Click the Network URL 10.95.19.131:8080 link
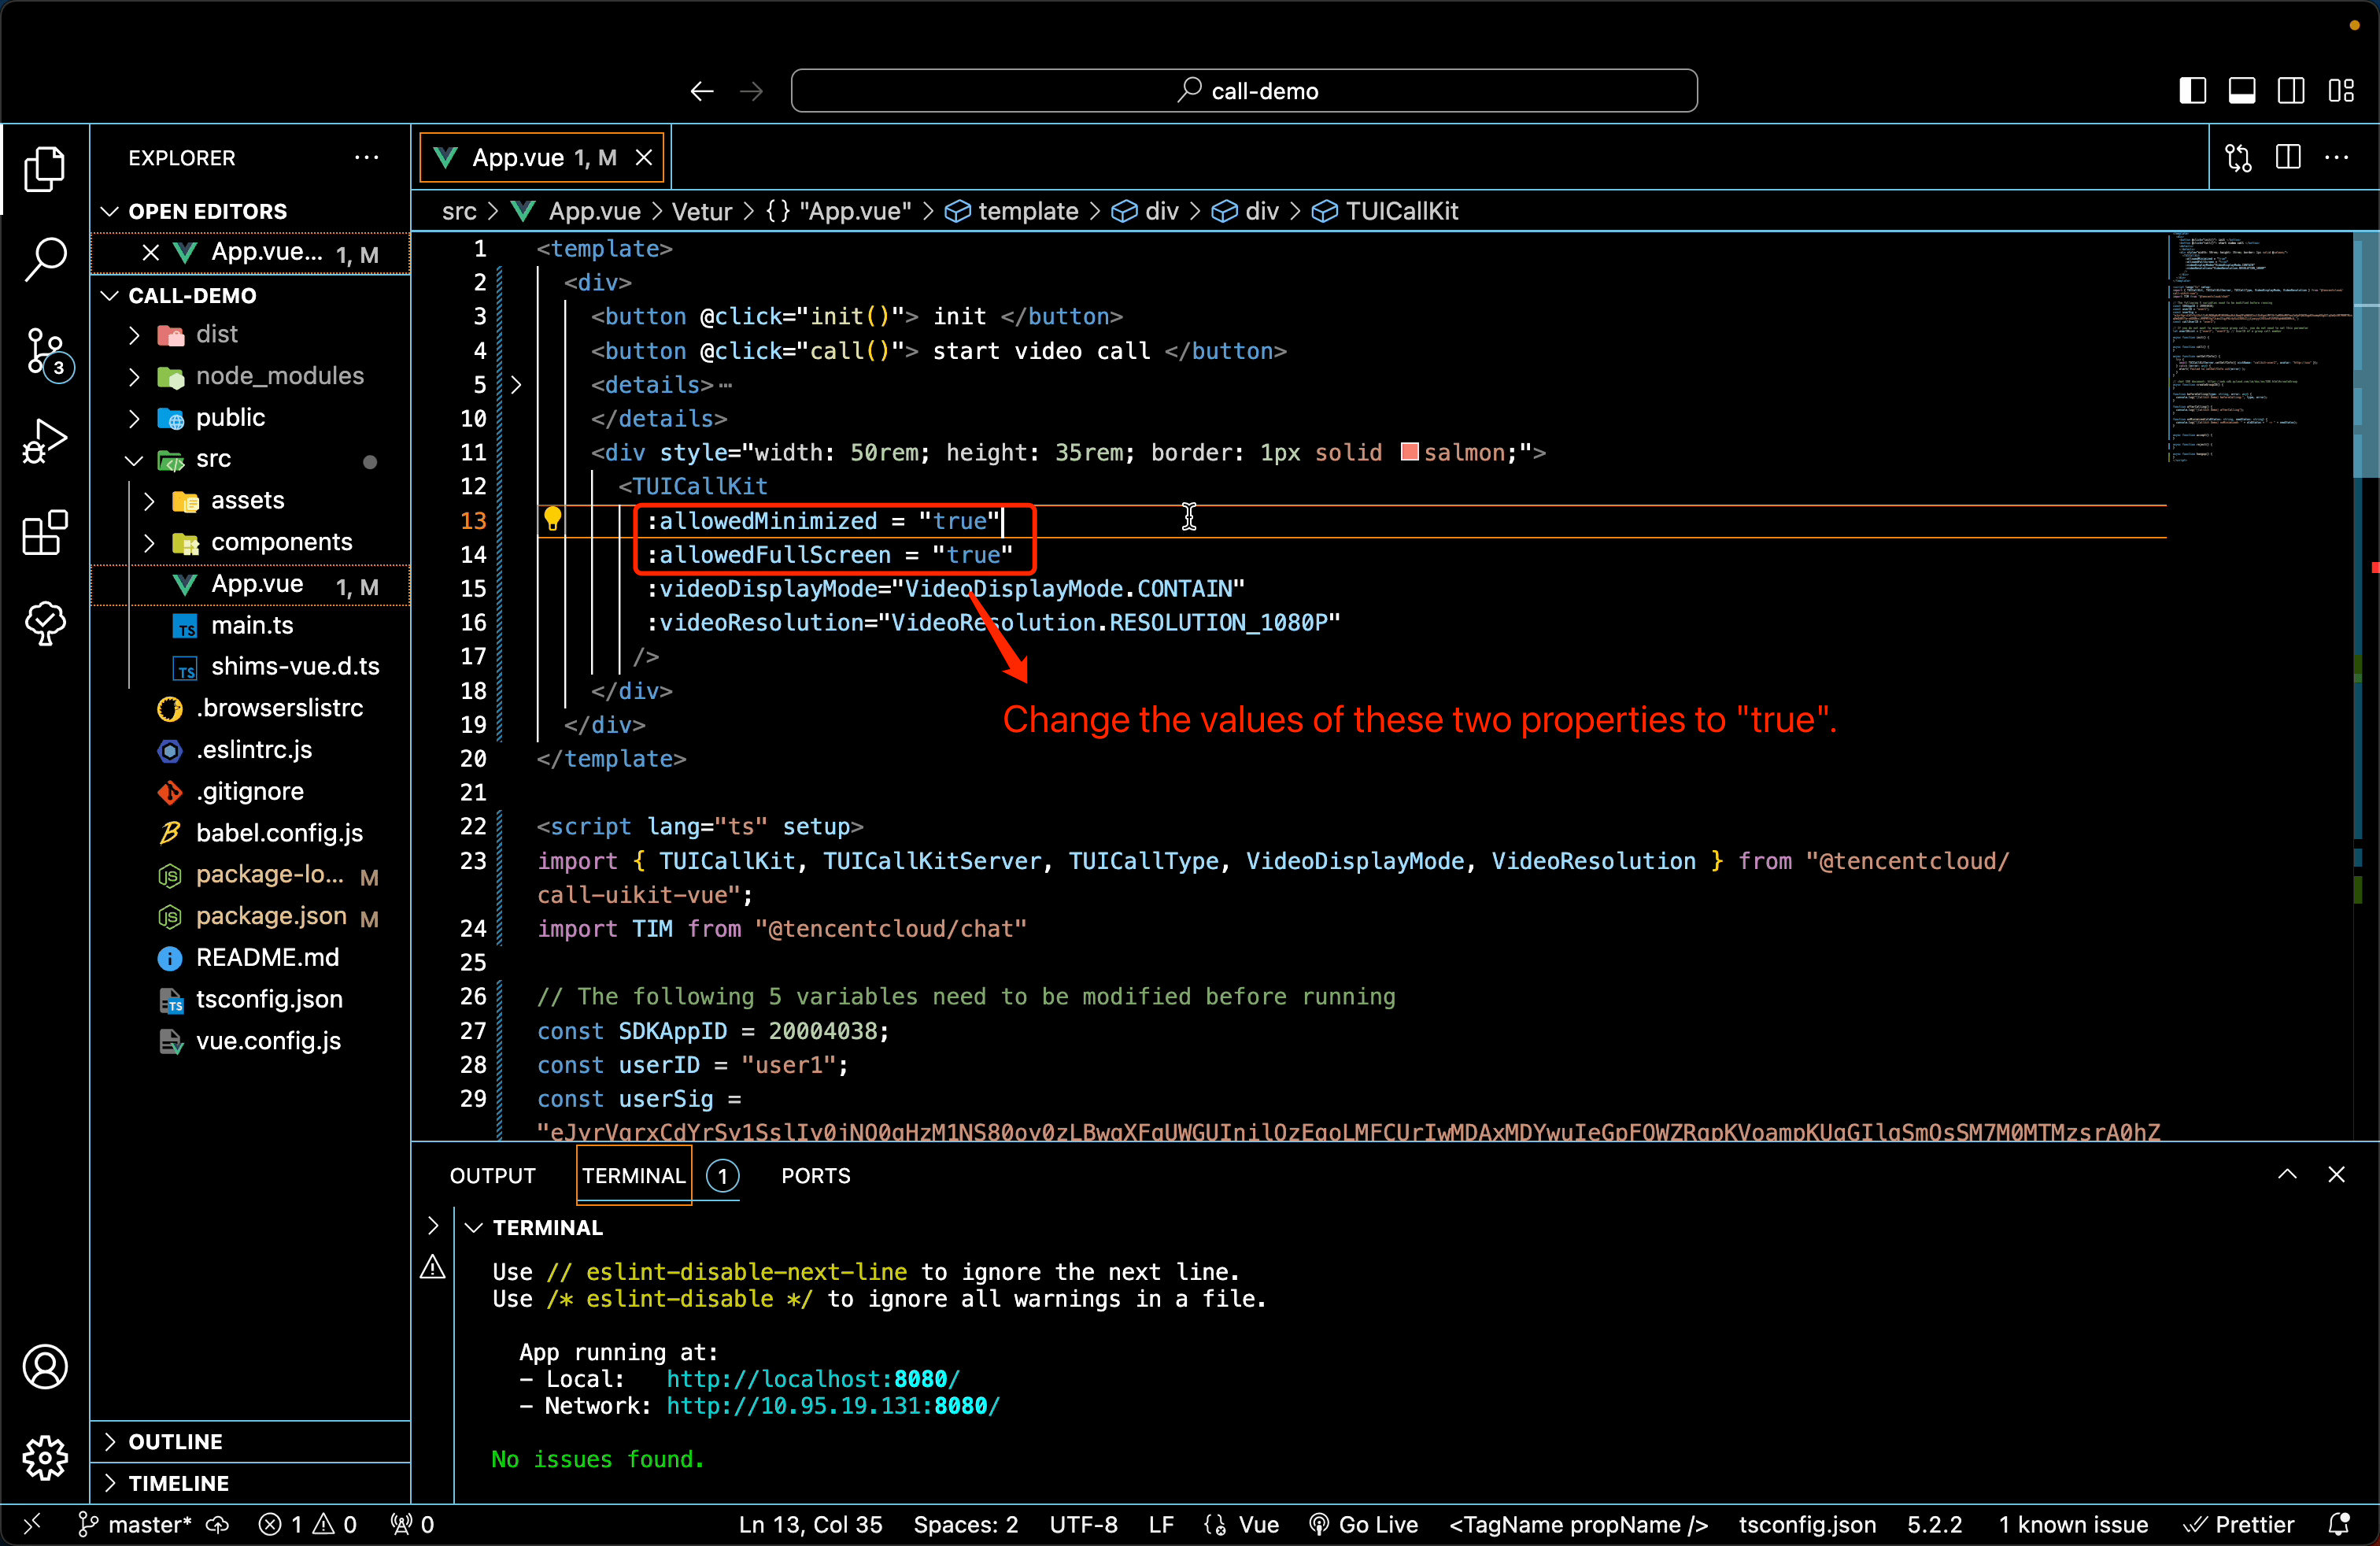This screenshot has width=2380, height=1546. [x=834, y=1405]
